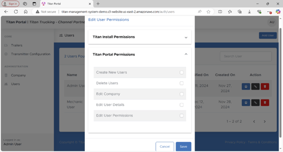Click the blue profile icon for Admin User

point(246,86)
